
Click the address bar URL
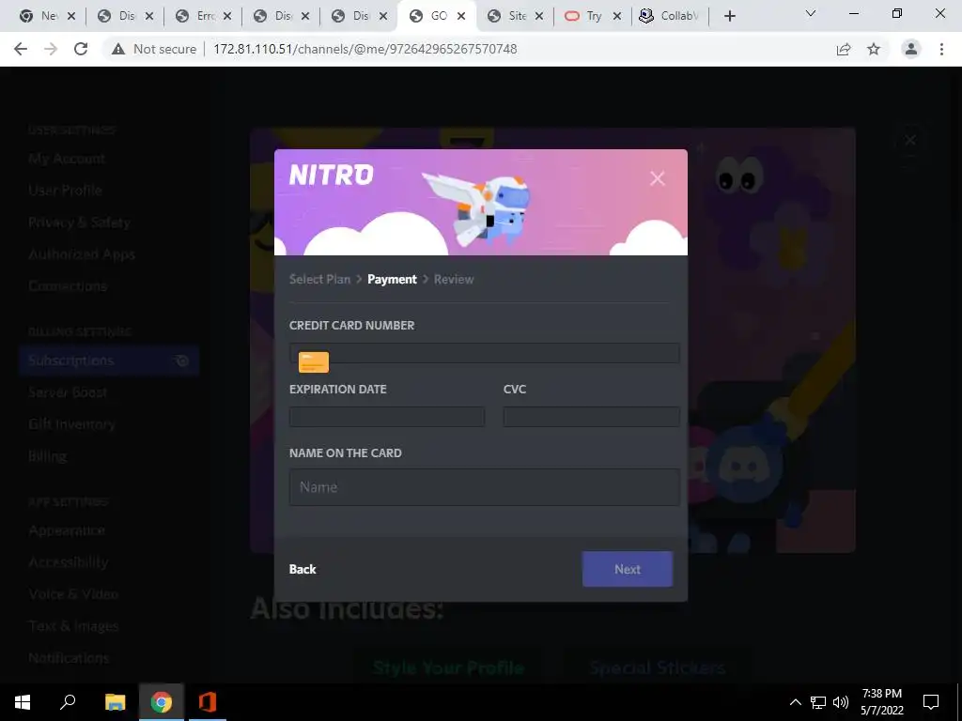tap(365, 49)
